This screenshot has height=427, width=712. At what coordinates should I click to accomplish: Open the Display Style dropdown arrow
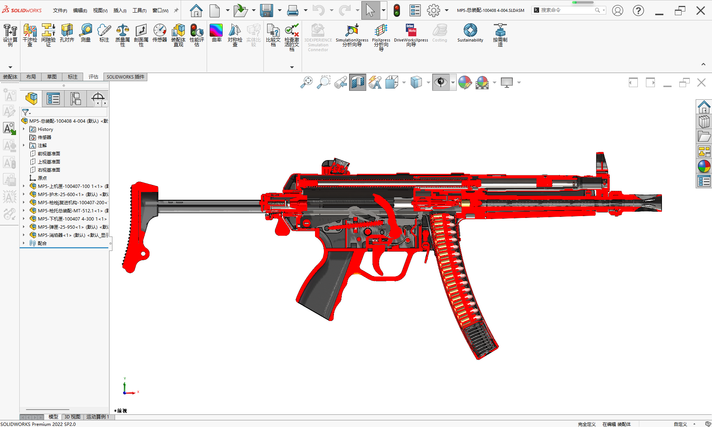point(428,83)
